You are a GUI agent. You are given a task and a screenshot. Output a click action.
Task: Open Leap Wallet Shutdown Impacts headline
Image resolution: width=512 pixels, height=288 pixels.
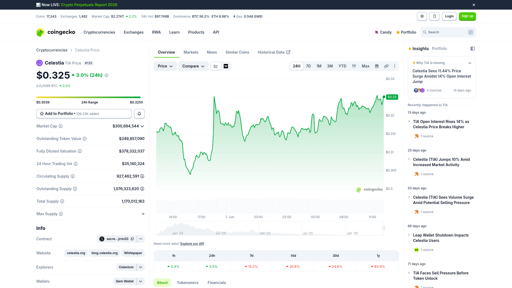coord(441,238)
